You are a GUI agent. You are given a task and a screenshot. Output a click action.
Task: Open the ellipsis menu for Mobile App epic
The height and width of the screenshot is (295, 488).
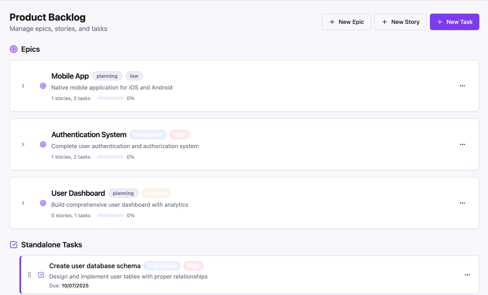[462, 86]
